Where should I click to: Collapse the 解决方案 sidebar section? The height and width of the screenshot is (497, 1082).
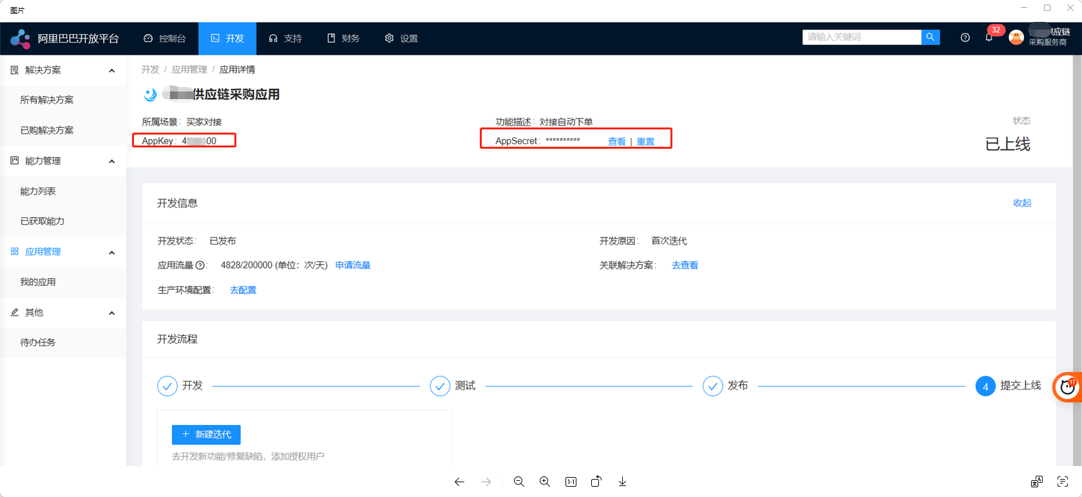[x=112, y=70]
